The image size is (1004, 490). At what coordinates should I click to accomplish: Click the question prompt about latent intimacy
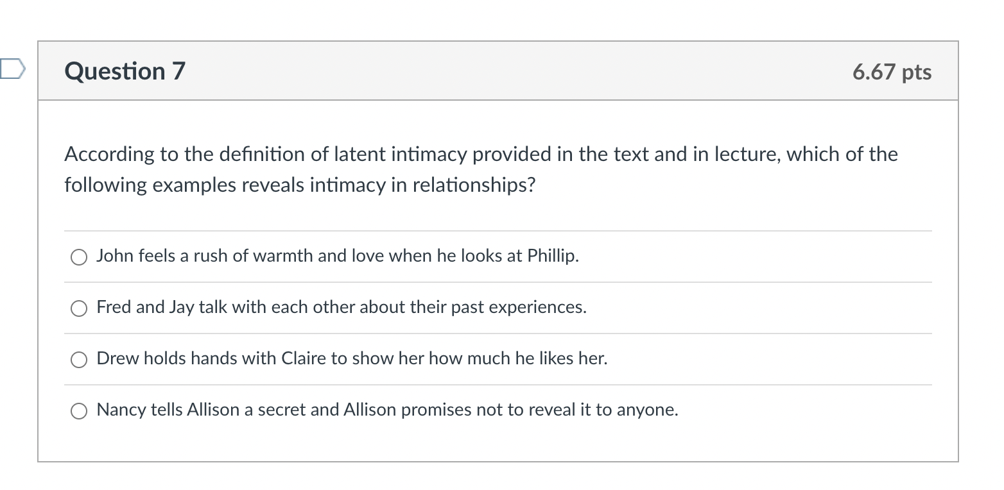tap(480, 169)
